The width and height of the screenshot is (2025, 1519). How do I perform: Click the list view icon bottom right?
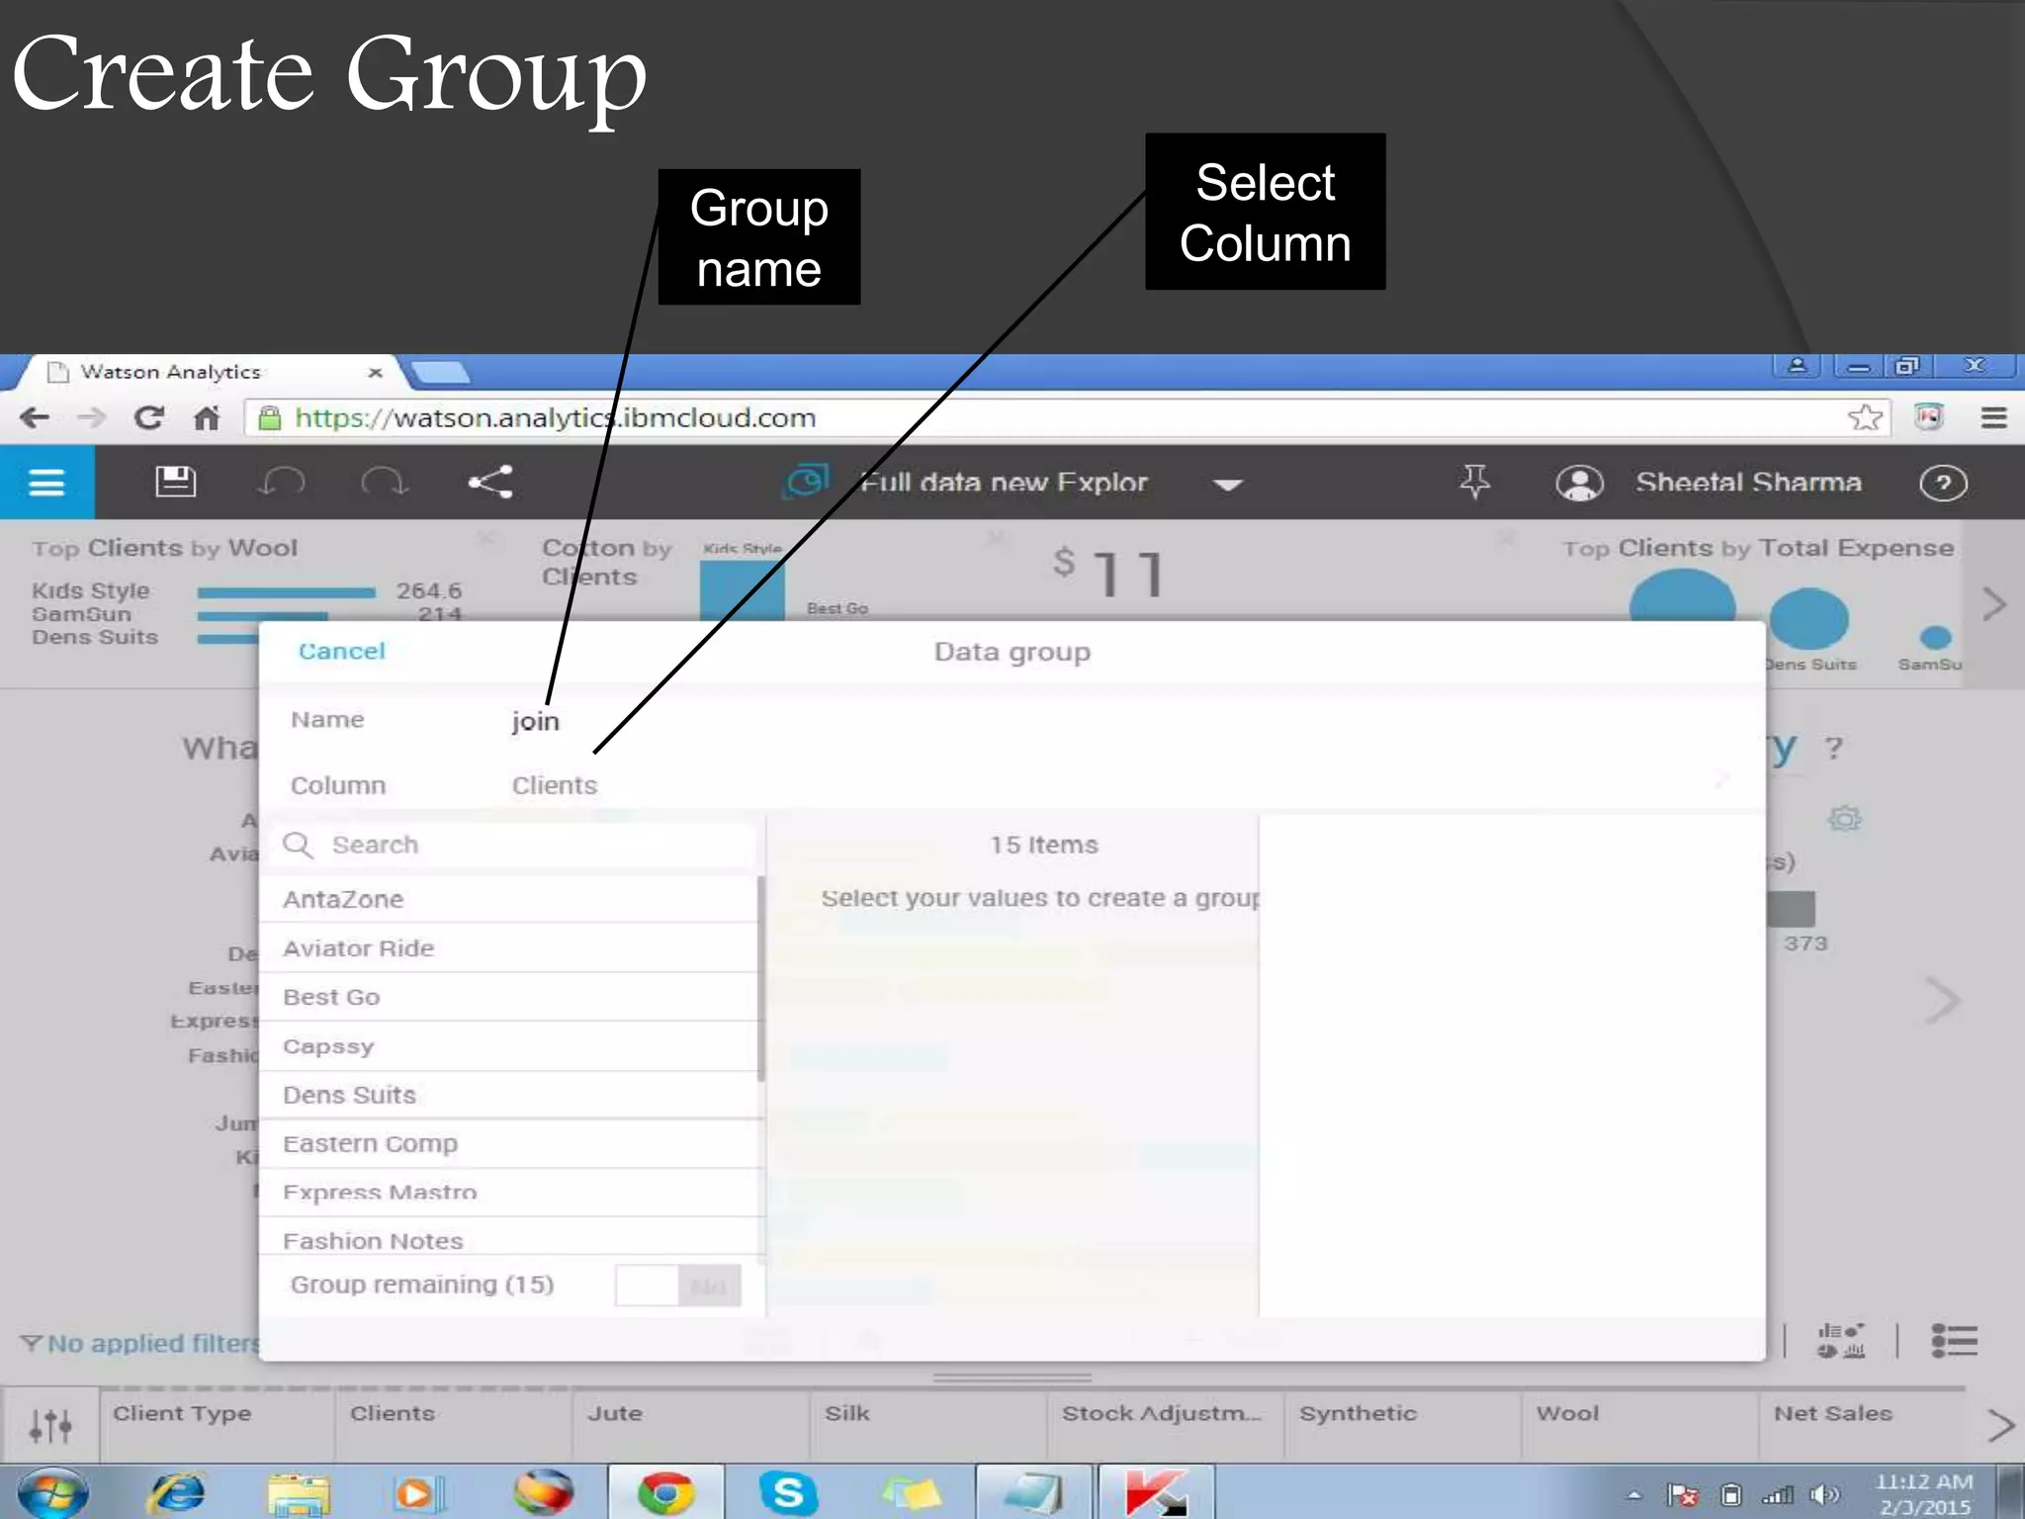tap(1954, 1341)
